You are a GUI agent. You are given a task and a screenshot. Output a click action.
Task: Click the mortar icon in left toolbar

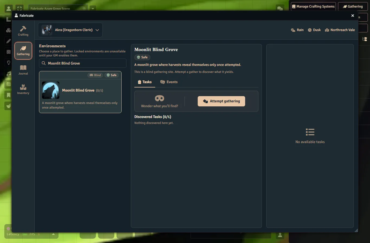pyautogui.click(x=9, y=106)
